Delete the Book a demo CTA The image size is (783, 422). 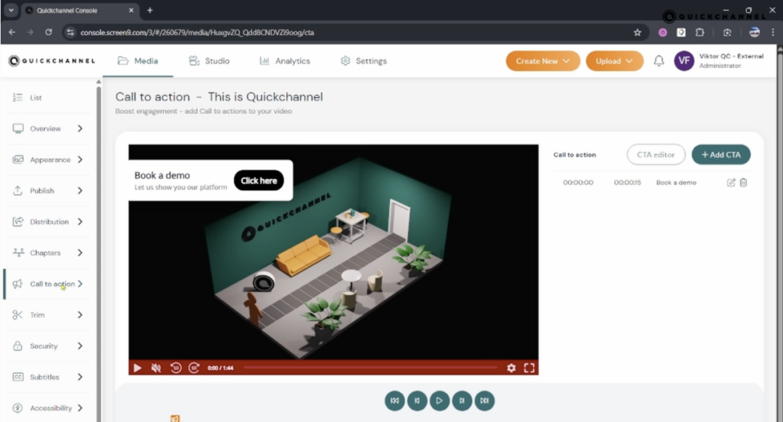pyautogui.click(x=743, y=182)
